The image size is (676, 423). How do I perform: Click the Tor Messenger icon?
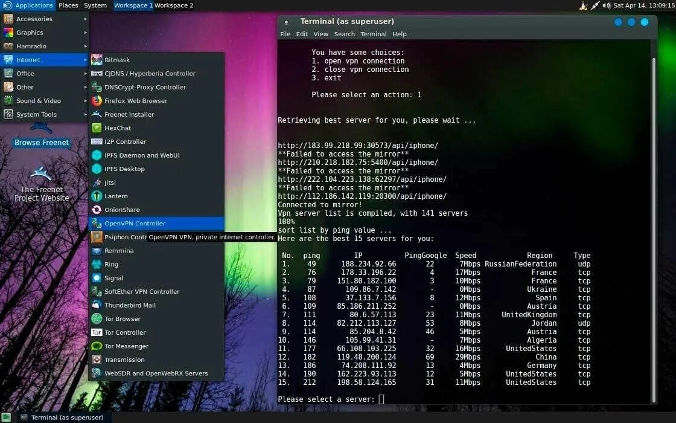(x=97, y=346)
